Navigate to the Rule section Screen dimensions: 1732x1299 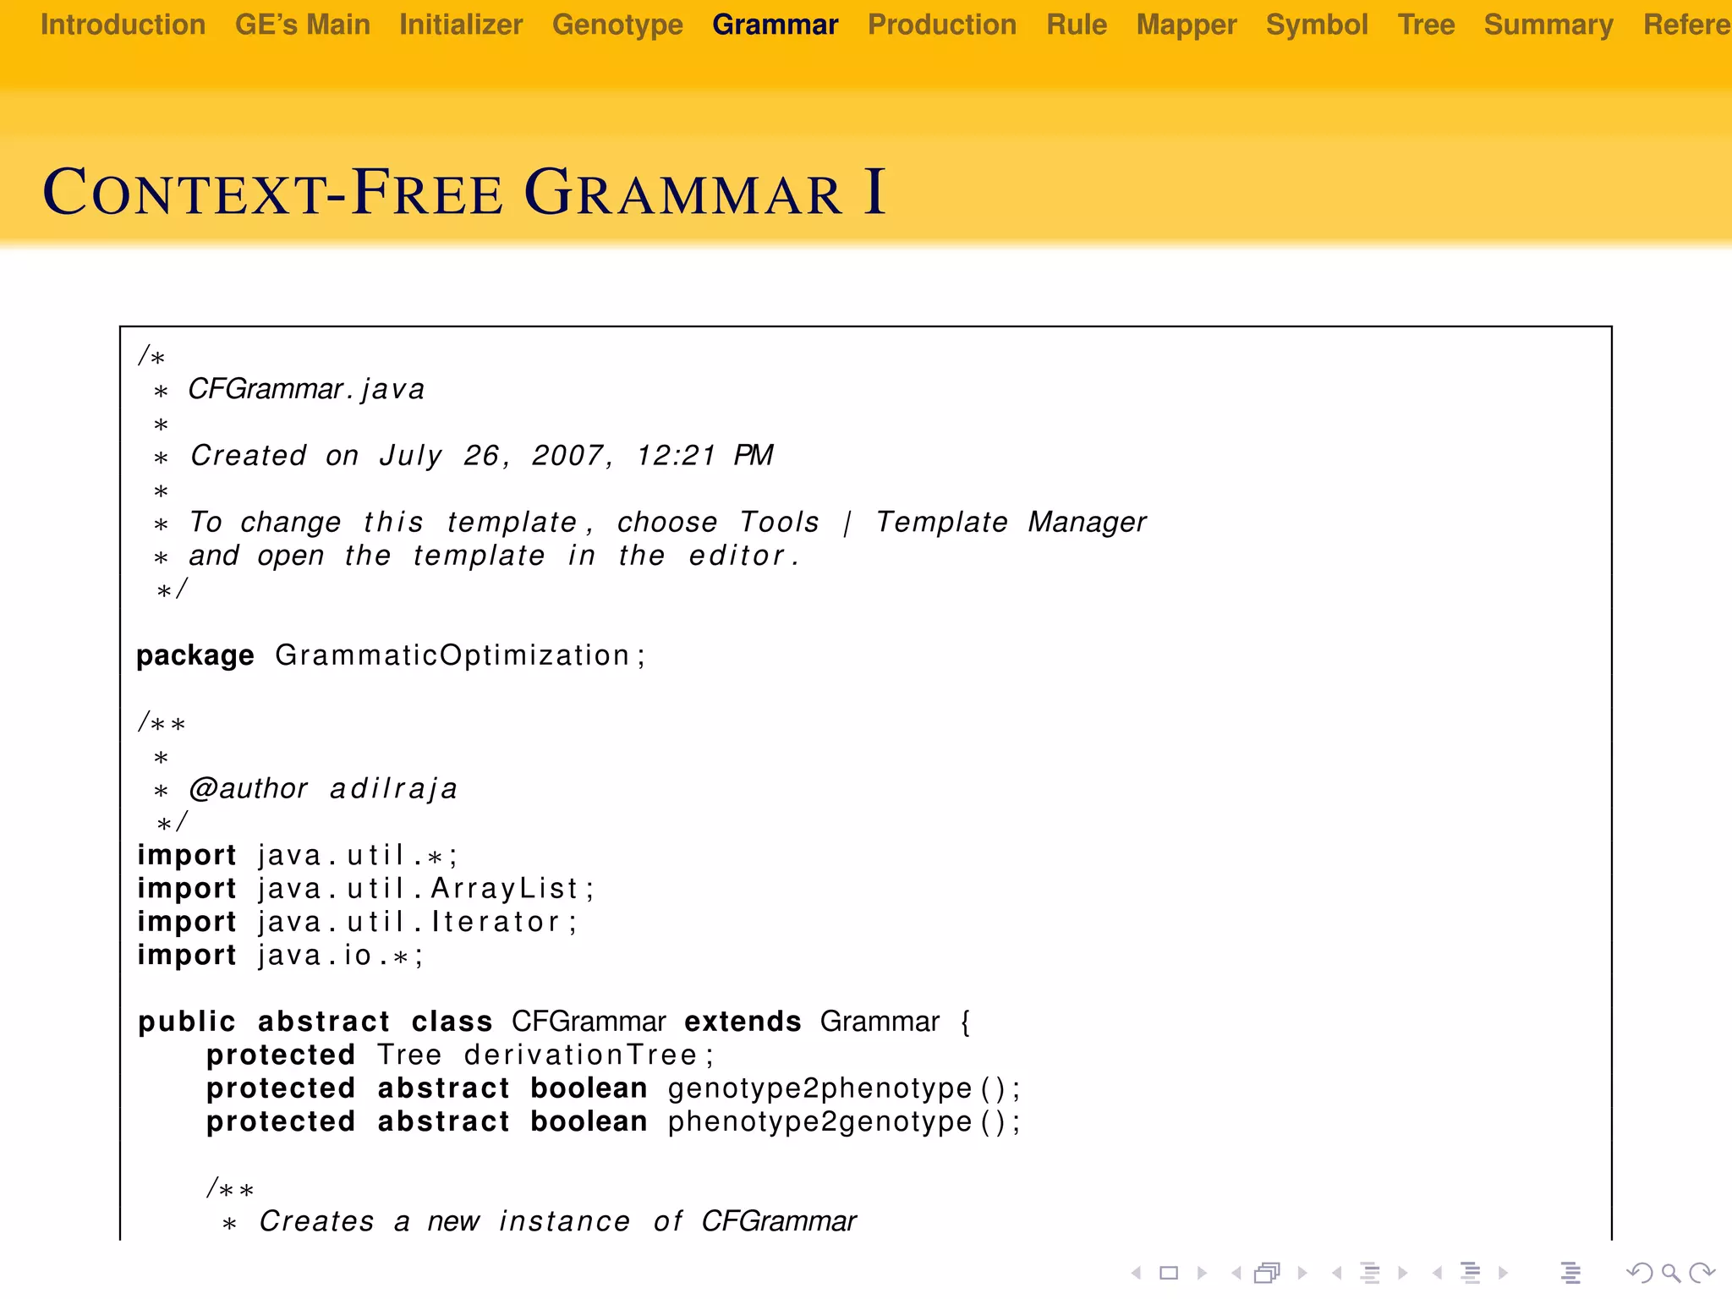(x=1077, y=25)
